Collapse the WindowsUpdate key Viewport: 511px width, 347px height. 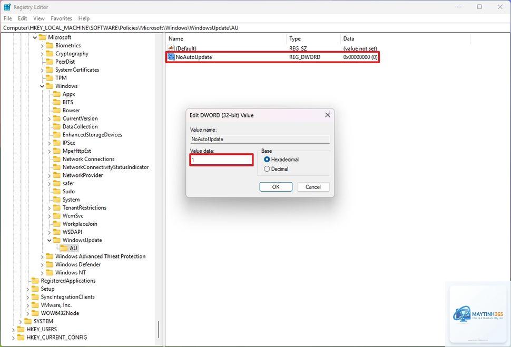tap(49, 241)
